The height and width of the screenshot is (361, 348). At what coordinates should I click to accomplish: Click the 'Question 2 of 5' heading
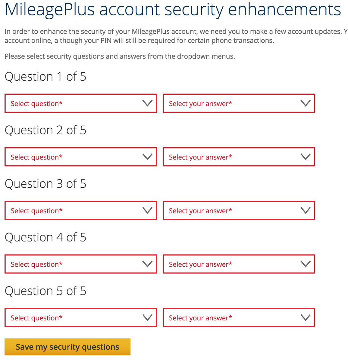[45, 130]
